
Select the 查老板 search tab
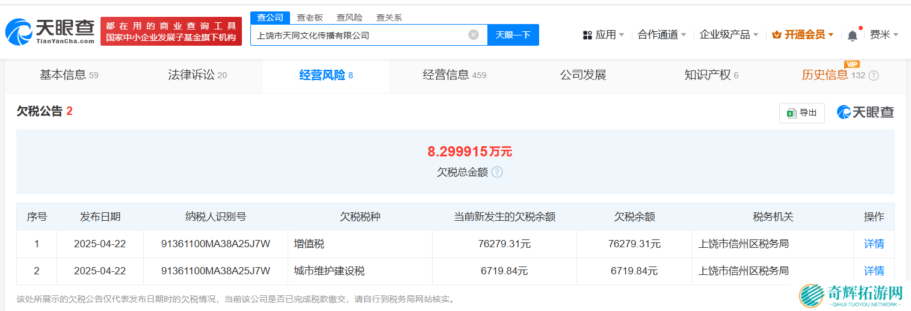(310, 17)
